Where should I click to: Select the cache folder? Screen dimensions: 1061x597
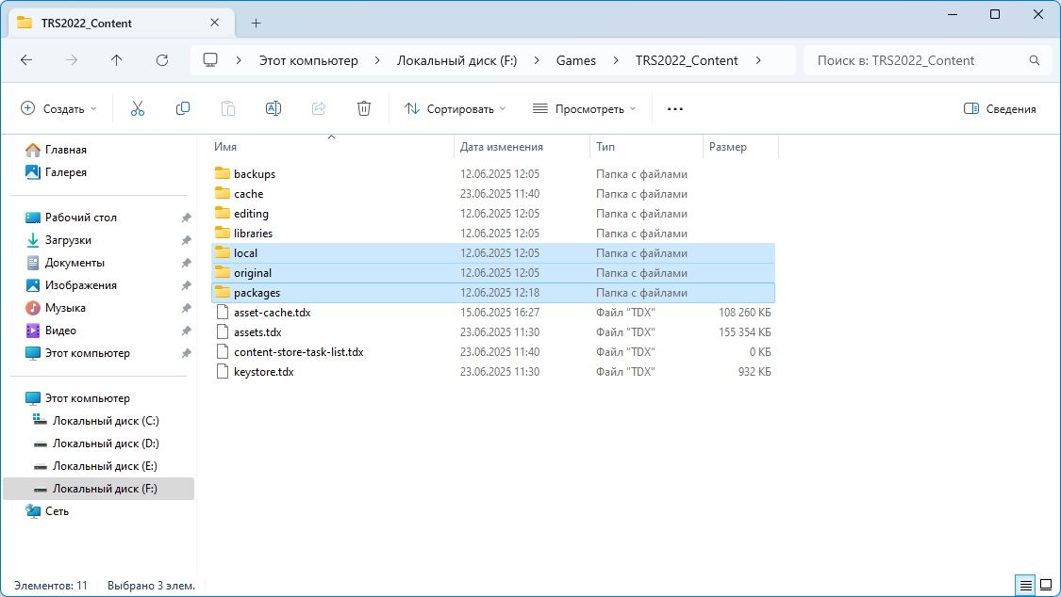coord(493,194)
